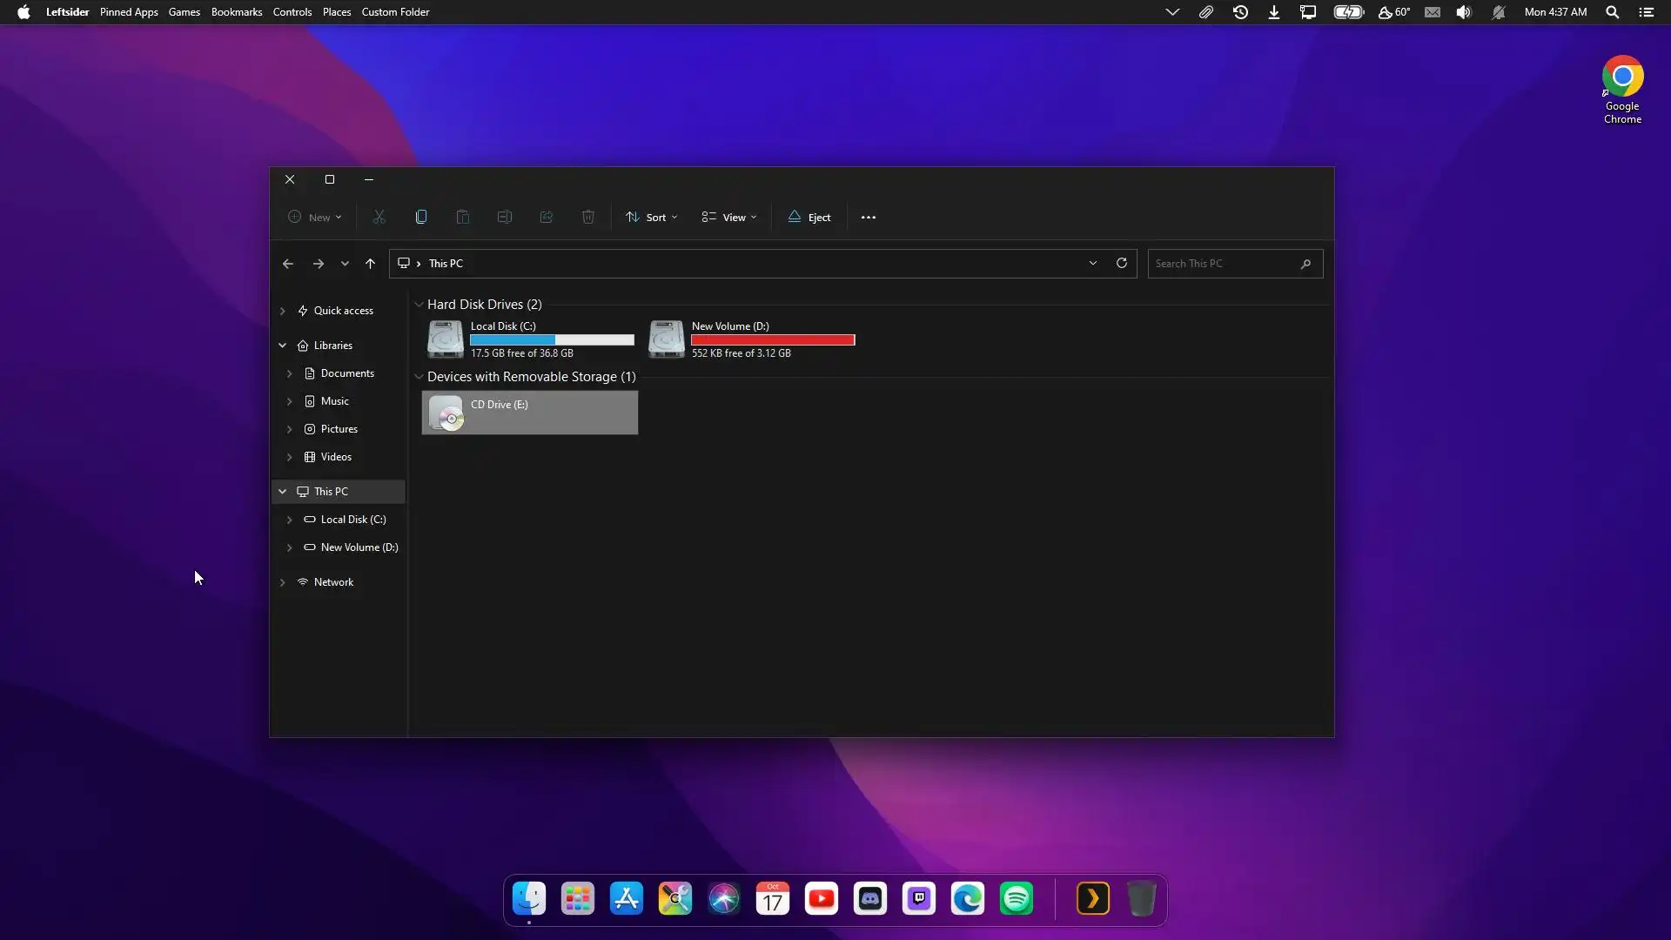Click the Search This PC field

pos(1223,264)
